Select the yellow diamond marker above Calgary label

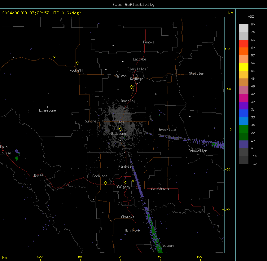pyautogui.click(x=125, y=183)
